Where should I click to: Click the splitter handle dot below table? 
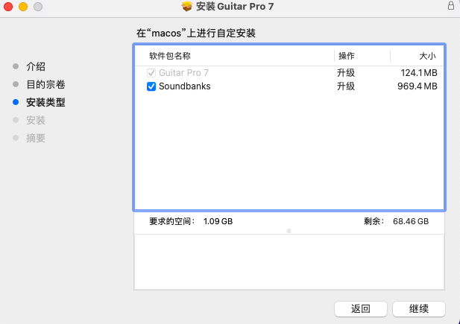pos(289,231)
